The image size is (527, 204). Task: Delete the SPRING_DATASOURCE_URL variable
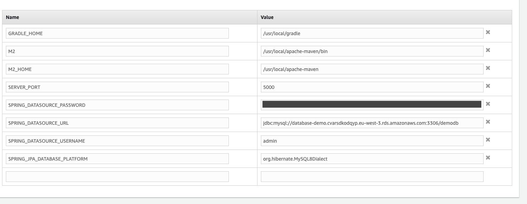488,122
